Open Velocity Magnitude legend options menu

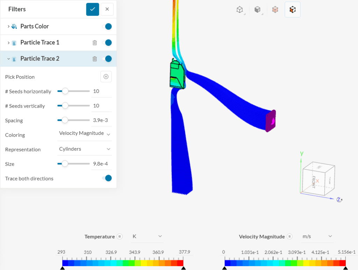(x=290, y=236)
